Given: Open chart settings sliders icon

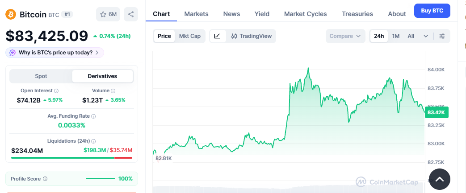Looking at the screenshot, I should click(442, 36).
